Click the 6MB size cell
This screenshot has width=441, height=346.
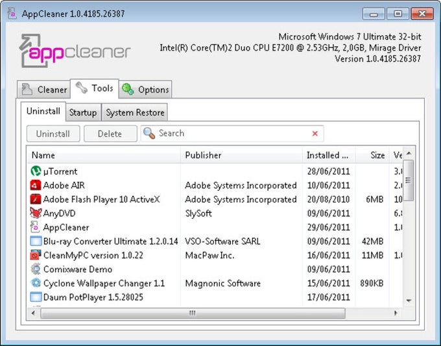(375, 199)
